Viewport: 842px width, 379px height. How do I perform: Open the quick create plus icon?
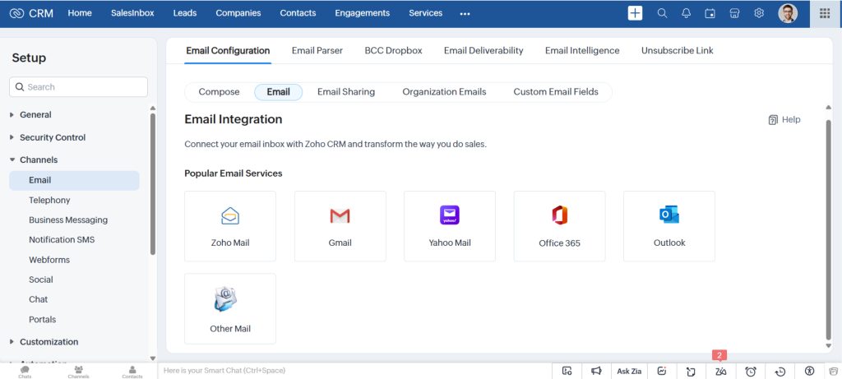coord(635,13)
